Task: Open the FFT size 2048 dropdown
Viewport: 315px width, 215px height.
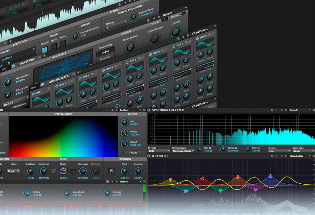Action: pyautogui.click(x=159, y=151)
